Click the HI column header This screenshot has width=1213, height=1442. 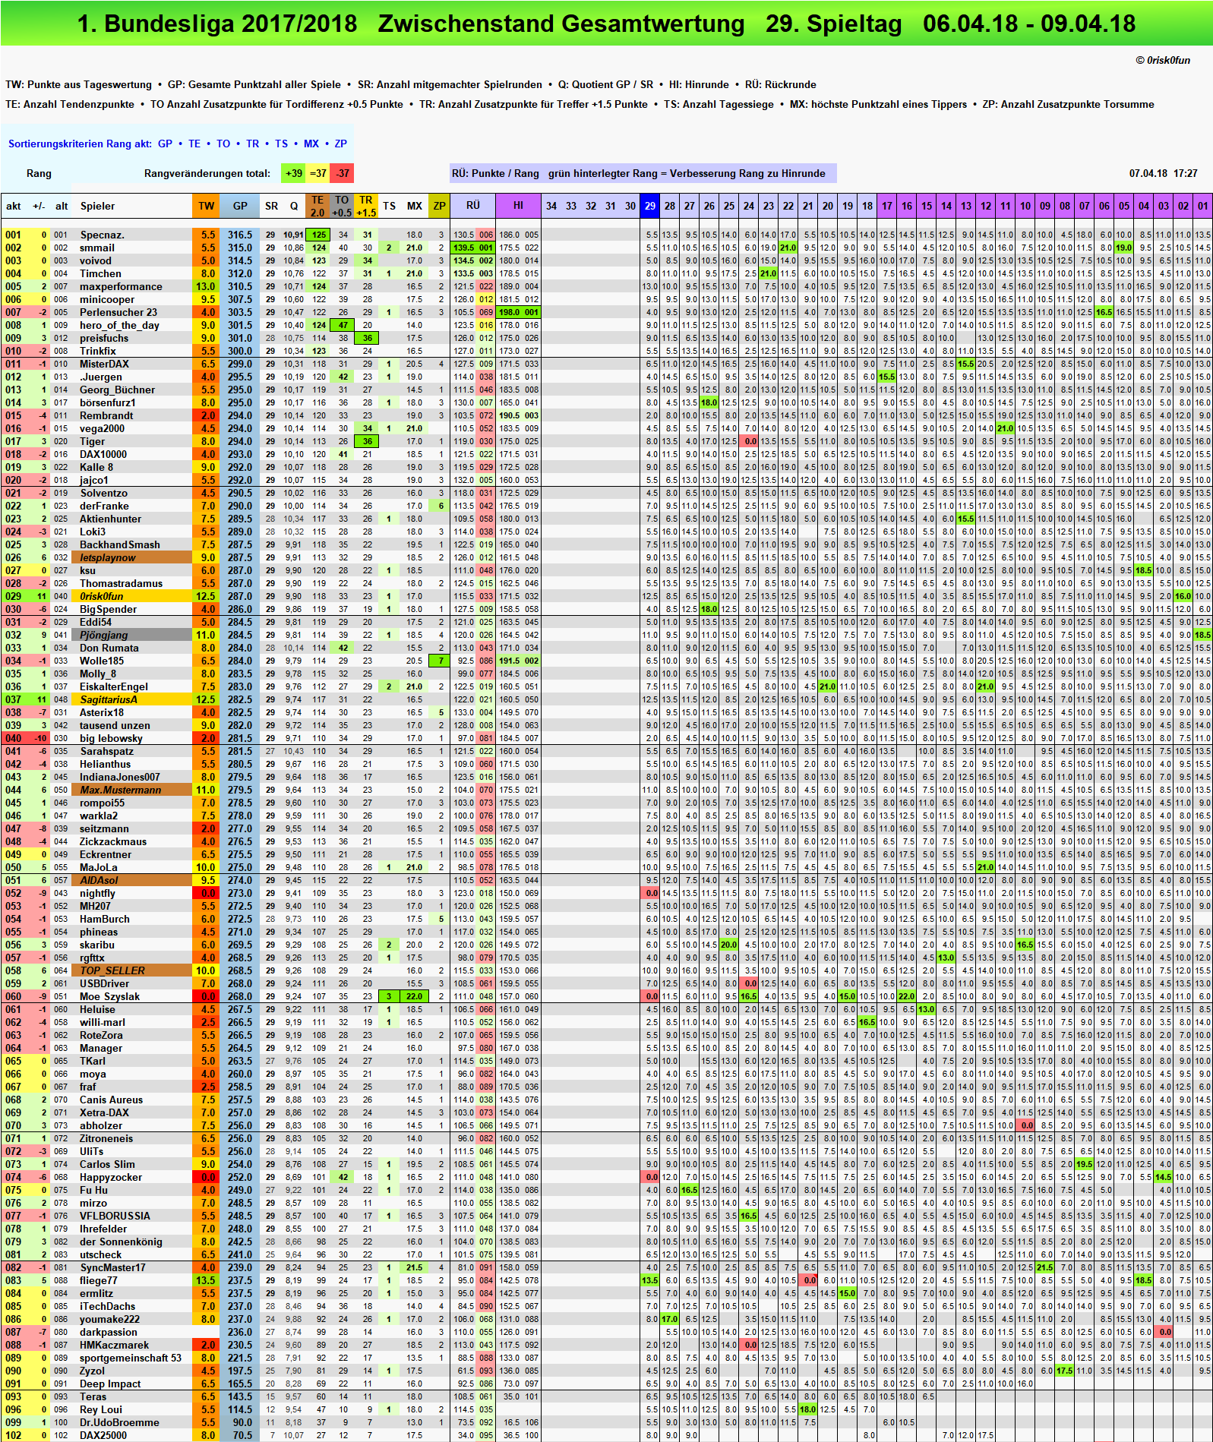[518, 206]
